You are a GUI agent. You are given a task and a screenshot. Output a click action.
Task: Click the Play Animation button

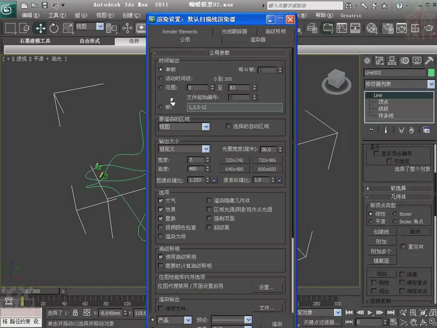[x=370, y=312]
